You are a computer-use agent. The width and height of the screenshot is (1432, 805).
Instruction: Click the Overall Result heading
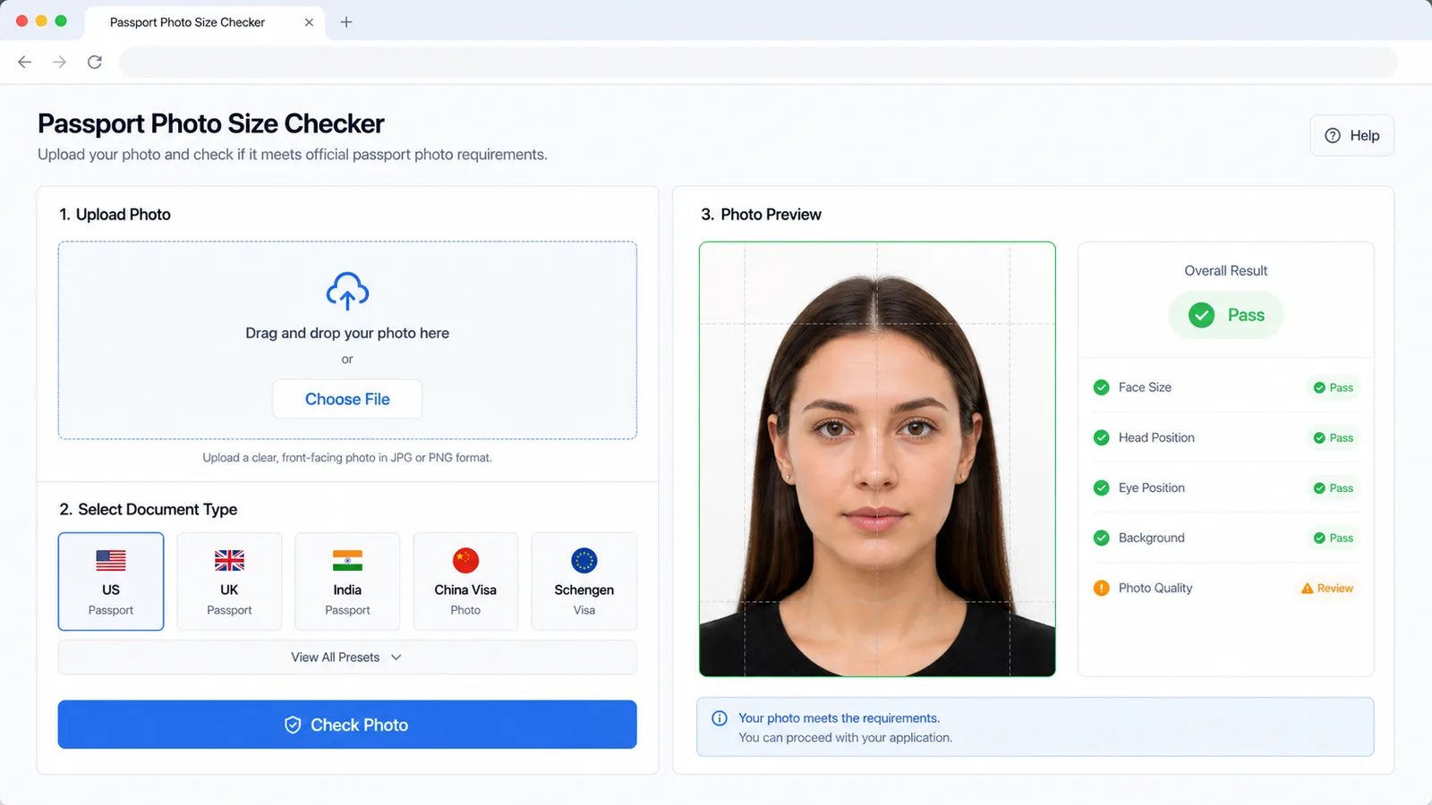pyautogui.click(x=1225, y=270)
